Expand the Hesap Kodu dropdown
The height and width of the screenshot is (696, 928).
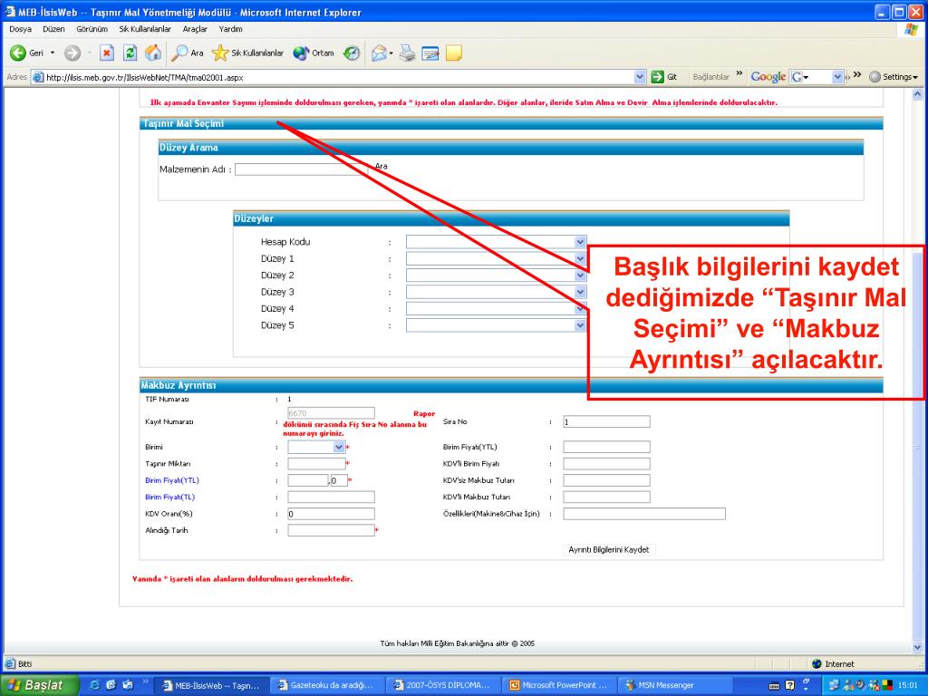pyautogui.click(x=580, y=242)
